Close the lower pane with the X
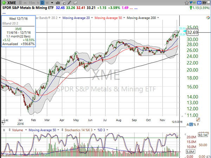Image resolution: width=211 pixels, height=158 pixels. coord(4,130)
